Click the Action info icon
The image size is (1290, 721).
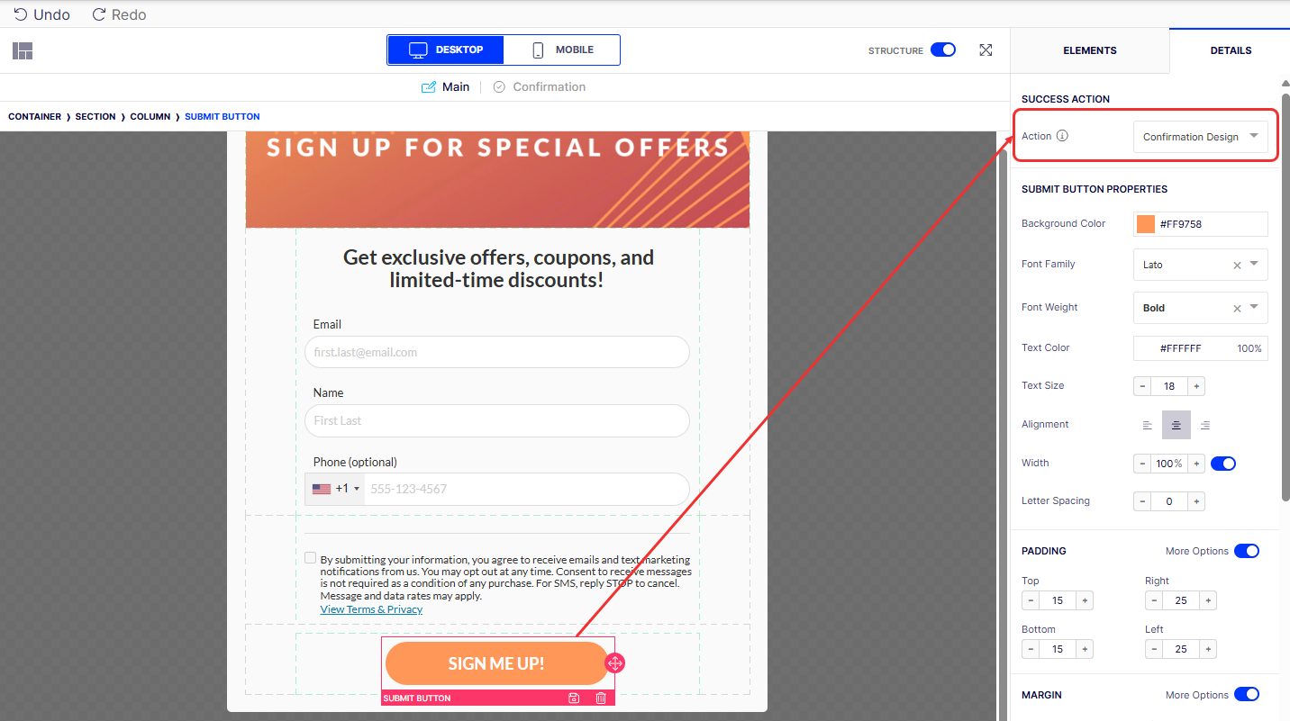(1062, 136)
